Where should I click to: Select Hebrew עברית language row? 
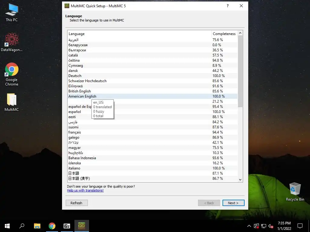pyautogui.click(x=153, y=143)
